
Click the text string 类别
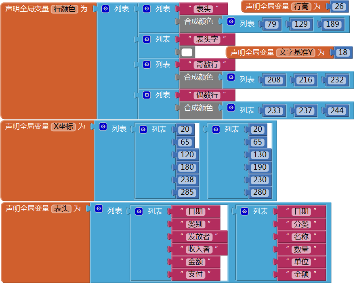coord(195,224)
